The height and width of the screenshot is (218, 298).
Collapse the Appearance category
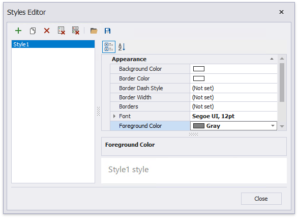(272, 59)
